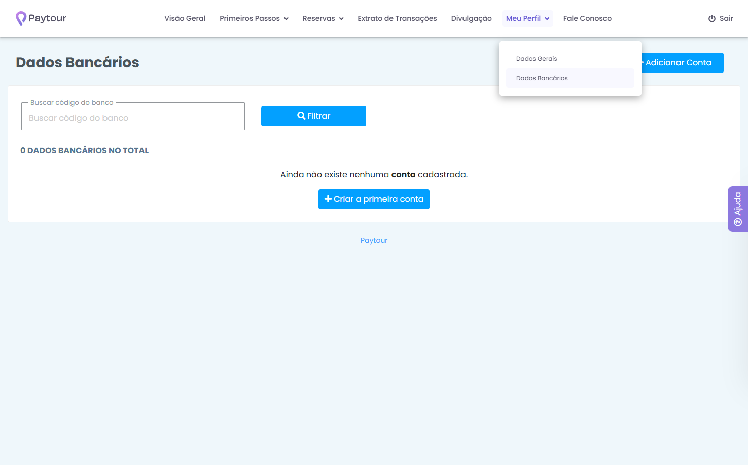Screen dimensions: 748x465
Task: Open the Ajuda side help tab
Action: (738, 209)
